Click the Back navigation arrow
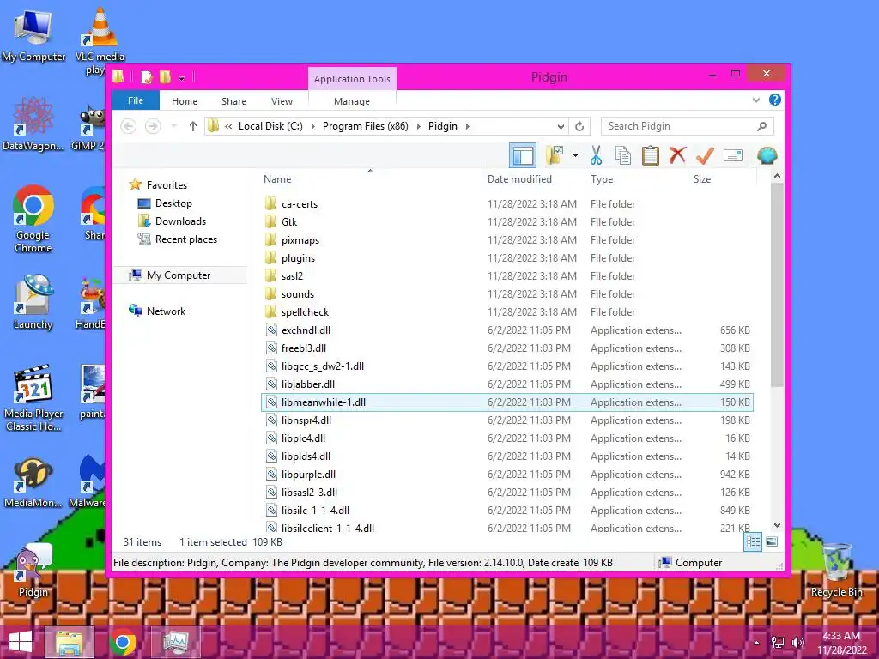879x659 pixels. (129, 126)
